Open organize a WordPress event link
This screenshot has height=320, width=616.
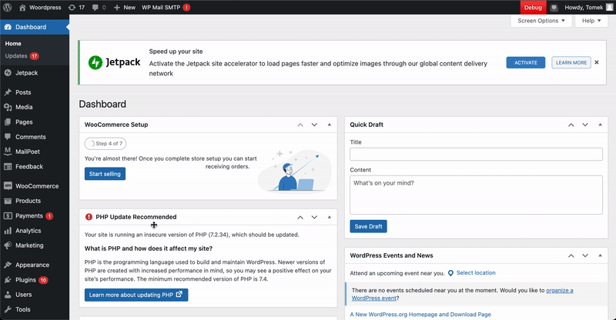(462, 294)
